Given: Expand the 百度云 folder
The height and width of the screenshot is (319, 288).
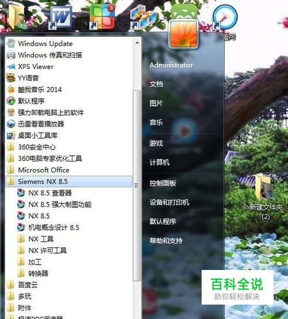Looking at the screenshot, I should point(69,285).
